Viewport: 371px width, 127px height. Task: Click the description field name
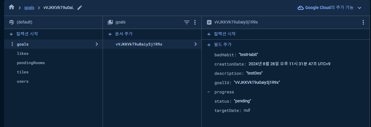[x=228, y=73]
